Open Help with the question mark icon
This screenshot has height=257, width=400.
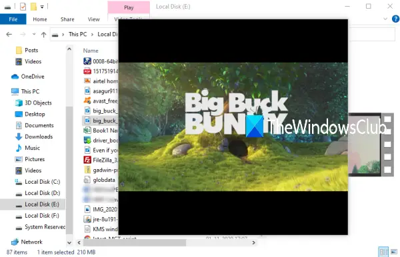395,19
